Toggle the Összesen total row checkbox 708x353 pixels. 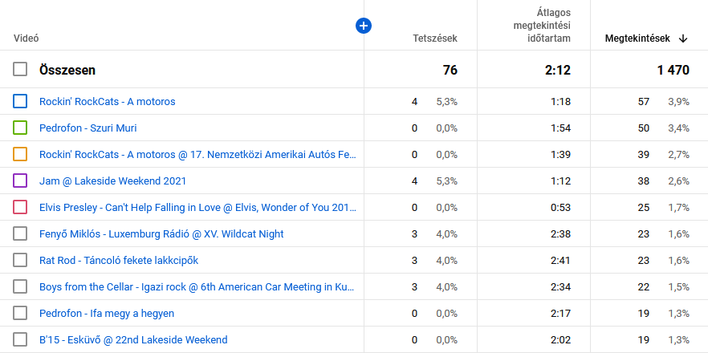[20, 70]
